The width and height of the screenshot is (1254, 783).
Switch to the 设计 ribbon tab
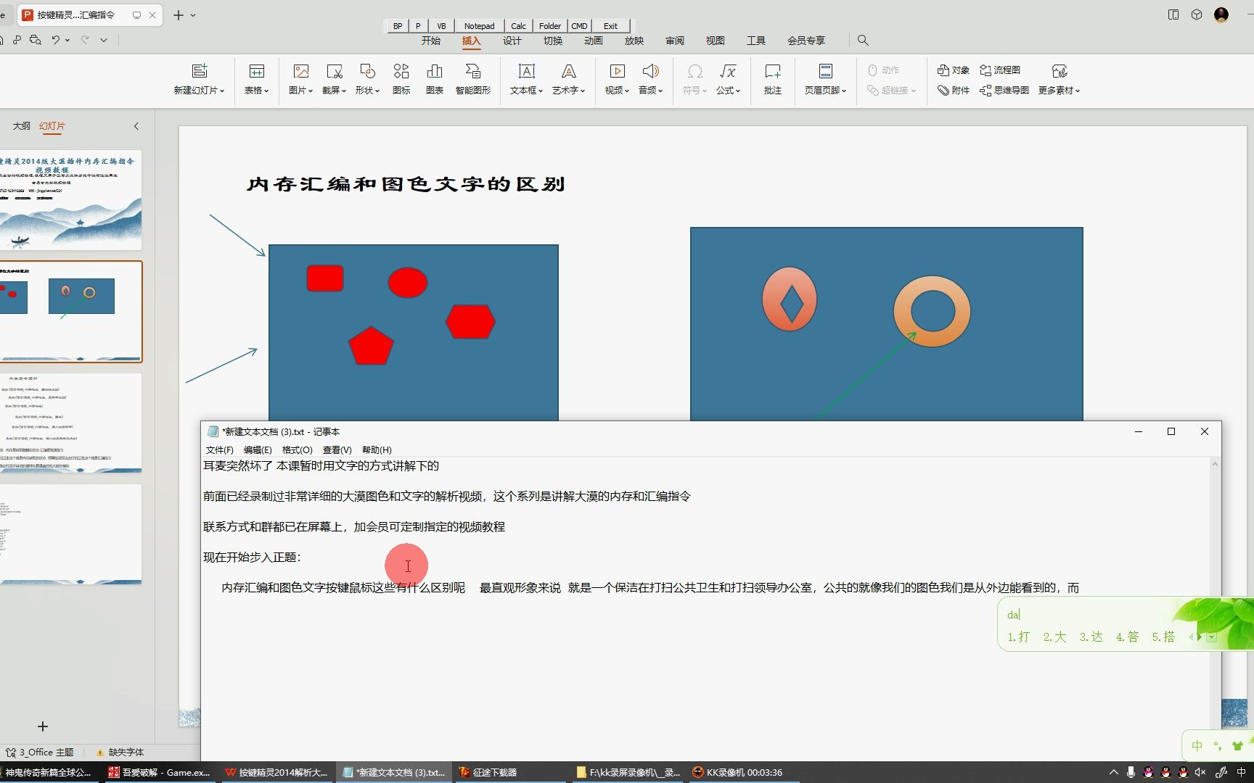tap(512, 41)
